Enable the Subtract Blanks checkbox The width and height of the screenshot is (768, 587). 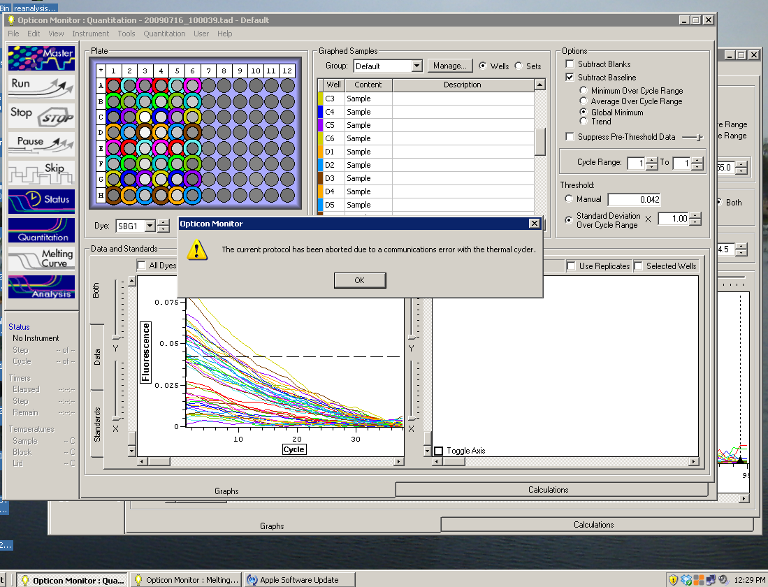[x=570, y=64]
